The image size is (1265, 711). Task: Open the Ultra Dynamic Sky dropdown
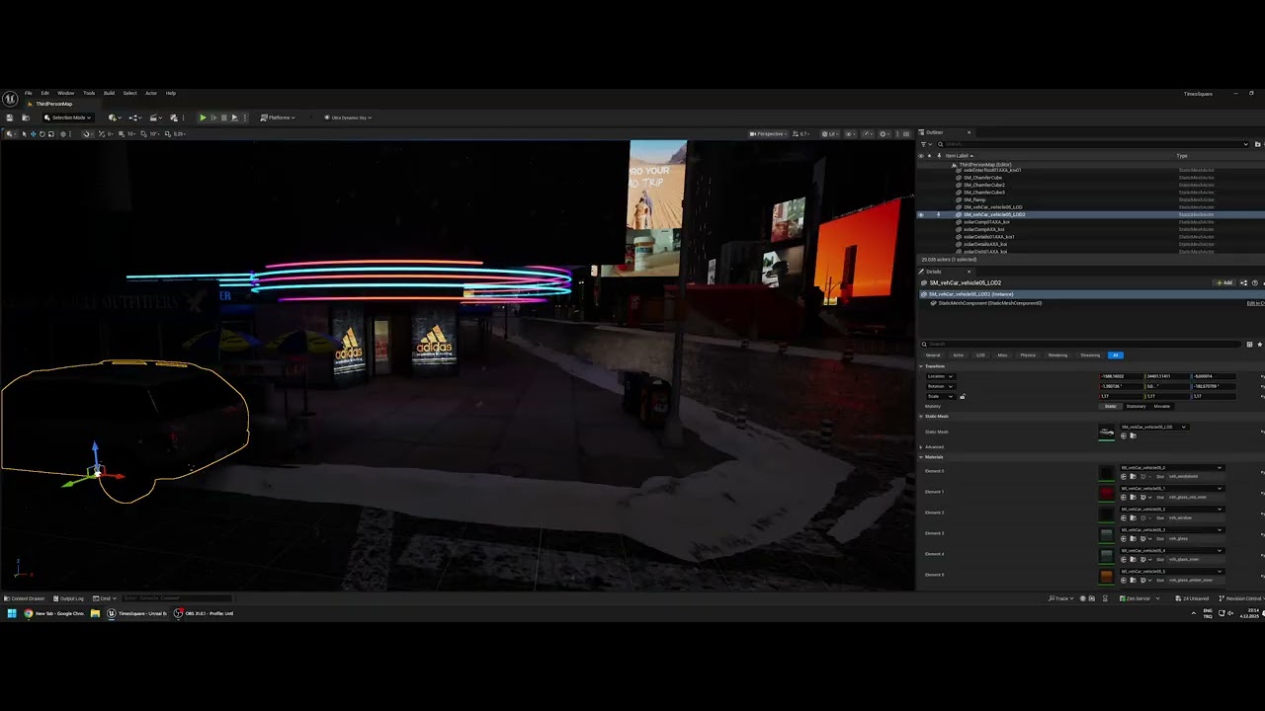(348, 118)
